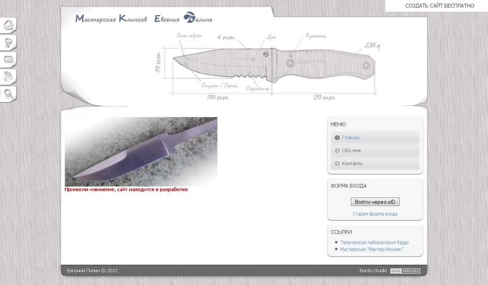Click the knife blade photo
Image resolution: width=488 pixels, height=285 pixels.
(141, 152)
